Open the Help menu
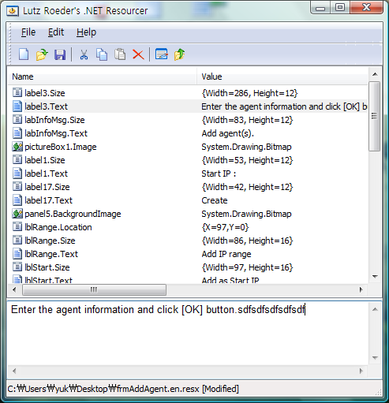The height and width of the screenshot is (403, 389). click(x=86, y=32)
